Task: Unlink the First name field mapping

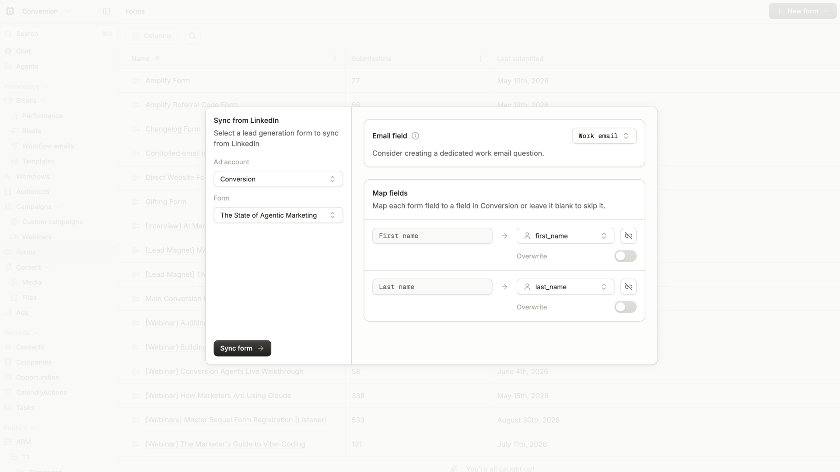Action: point(628,236)
